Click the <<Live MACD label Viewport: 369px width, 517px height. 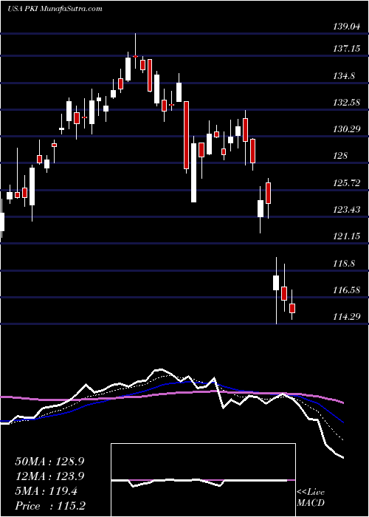[311, 498]
